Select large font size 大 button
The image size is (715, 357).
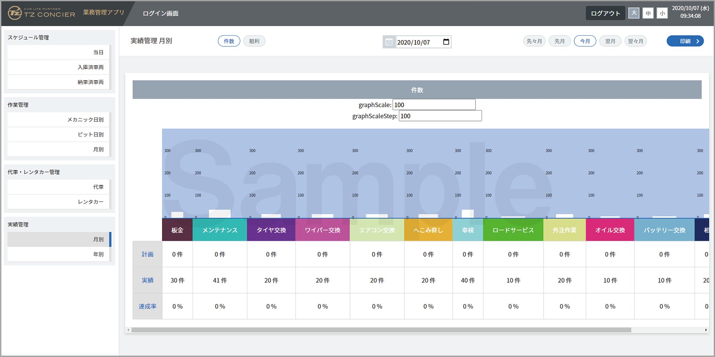point(633,13)
